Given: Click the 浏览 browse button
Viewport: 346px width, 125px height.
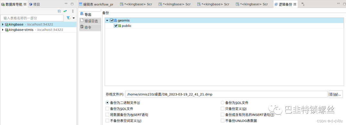Looking at the screenshot, I should pyautogui.click(x=336, y=94).
